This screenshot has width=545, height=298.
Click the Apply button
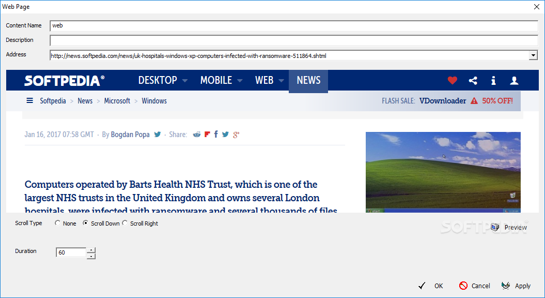pos(516,286)
